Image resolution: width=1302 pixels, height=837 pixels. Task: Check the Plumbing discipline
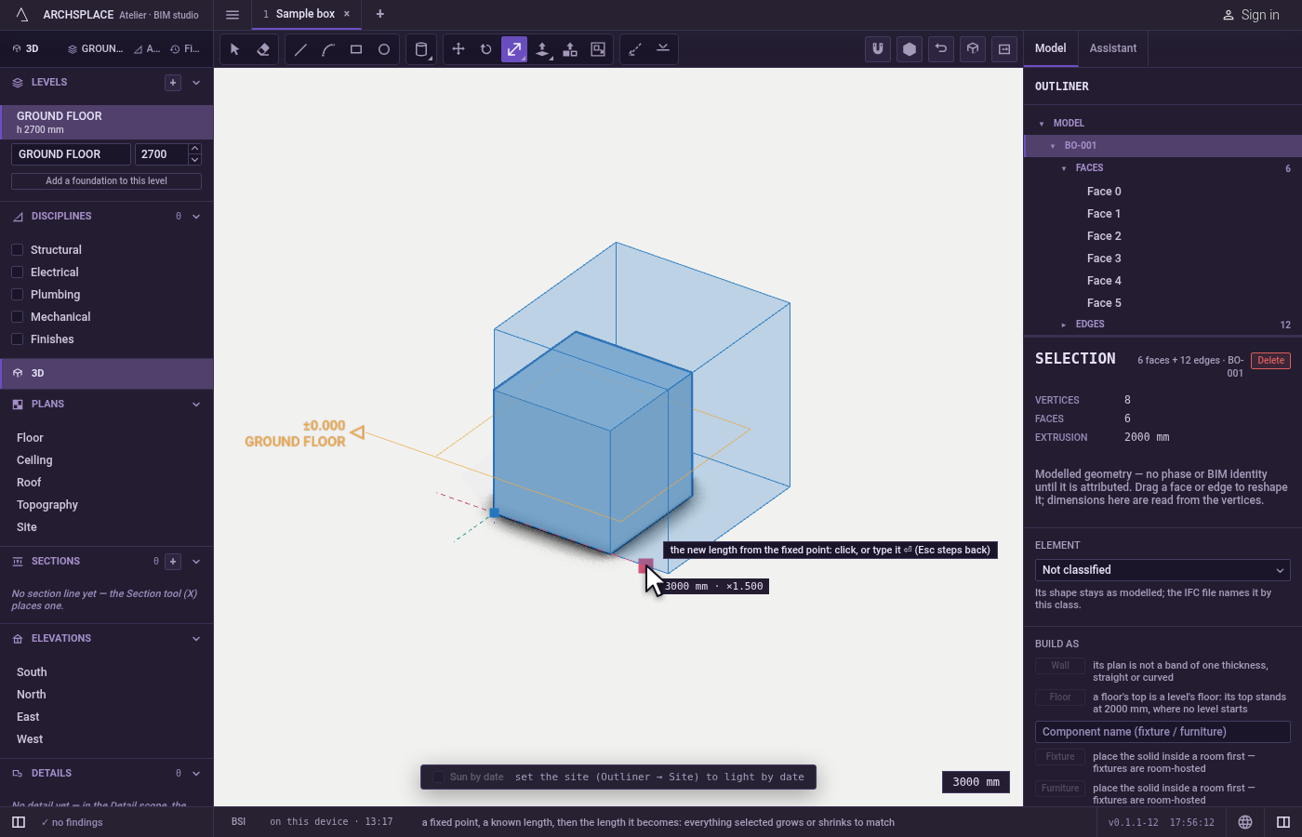(17, 295)
